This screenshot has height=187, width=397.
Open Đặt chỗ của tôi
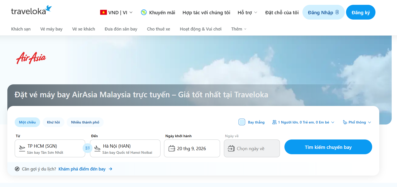pos(282,12)
